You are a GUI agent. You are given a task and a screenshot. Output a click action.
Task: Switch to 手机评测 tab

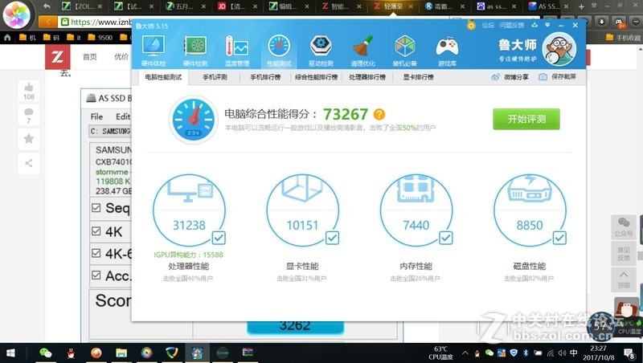[215, 77]
